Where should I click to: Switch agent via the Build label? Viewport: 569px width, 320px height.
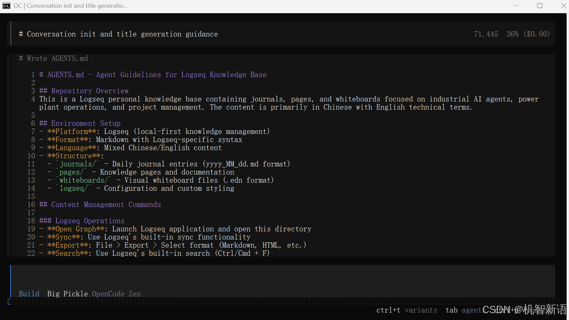[x=29, y=294]
